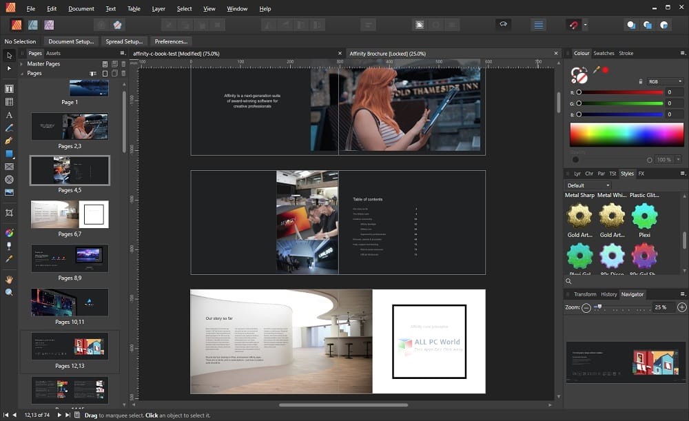Click the Spread Setup button

[124, 41]
